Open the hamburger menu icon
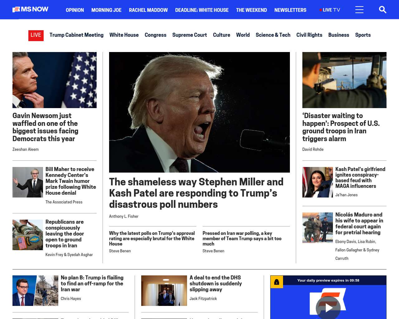 point(359,10)
